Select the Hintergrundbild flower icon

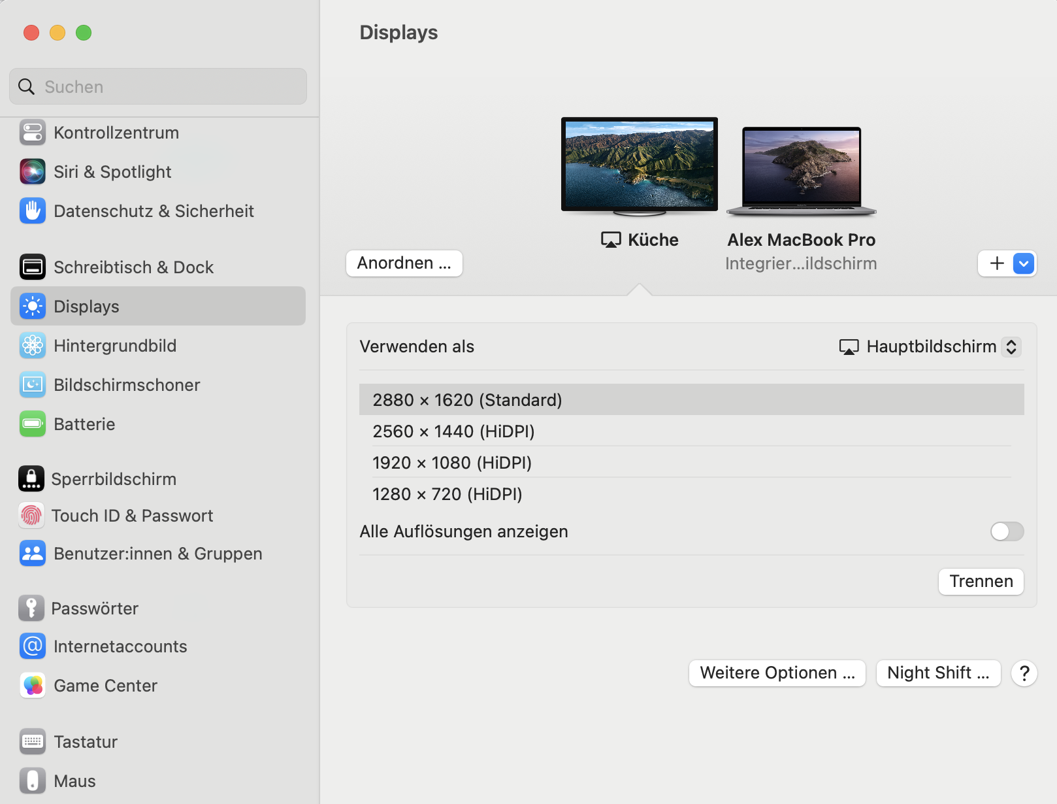click(33, 346)
